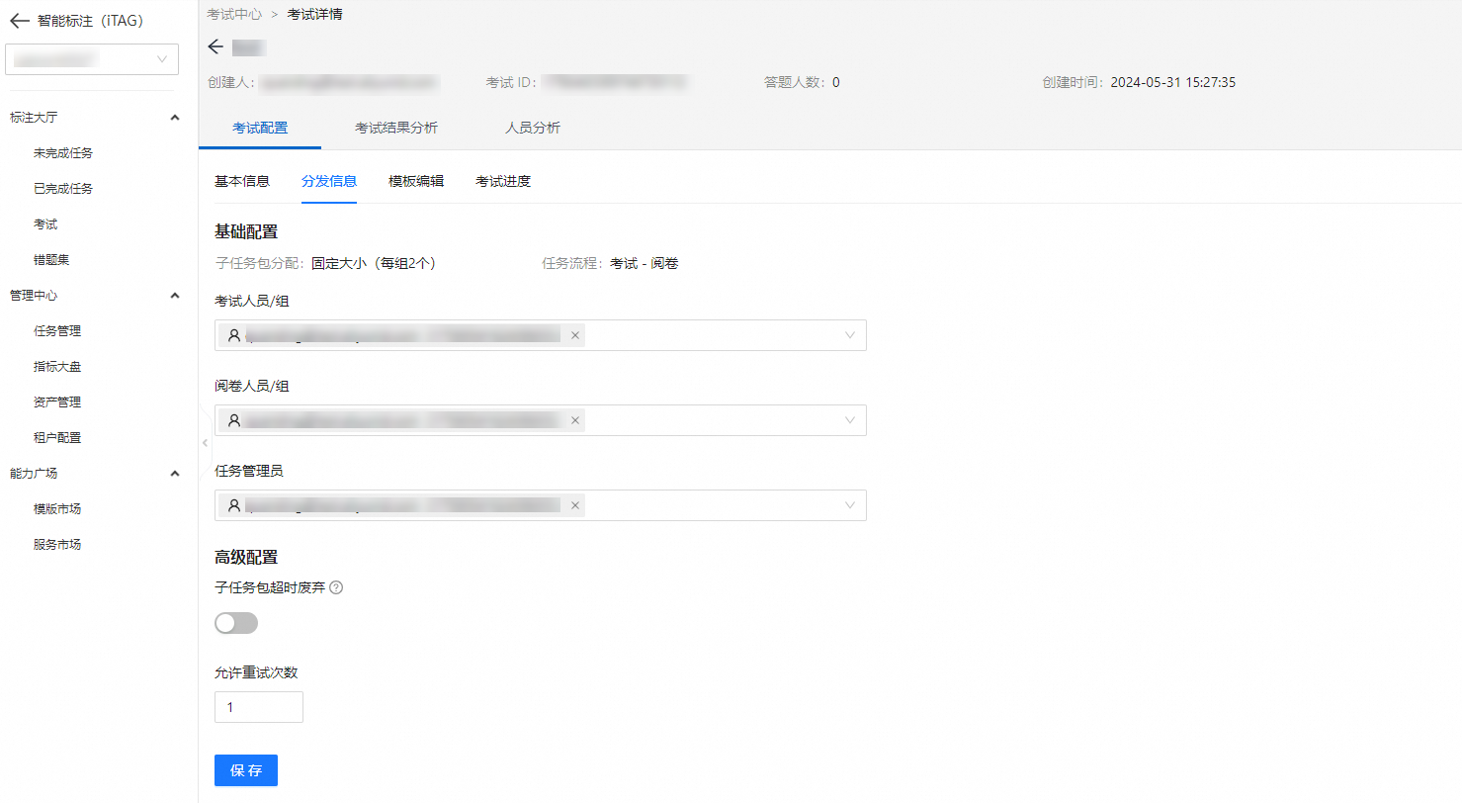The width and height of the screenshot is (1462, 803).
Task: Click the 固定大小（每组2个） value
Action: click(x=374, y=264)
